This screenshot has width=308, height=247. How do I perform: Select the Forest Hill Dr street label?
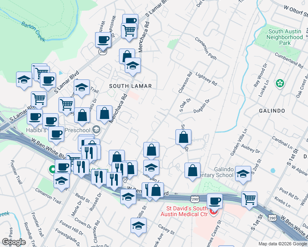[72, 228]
